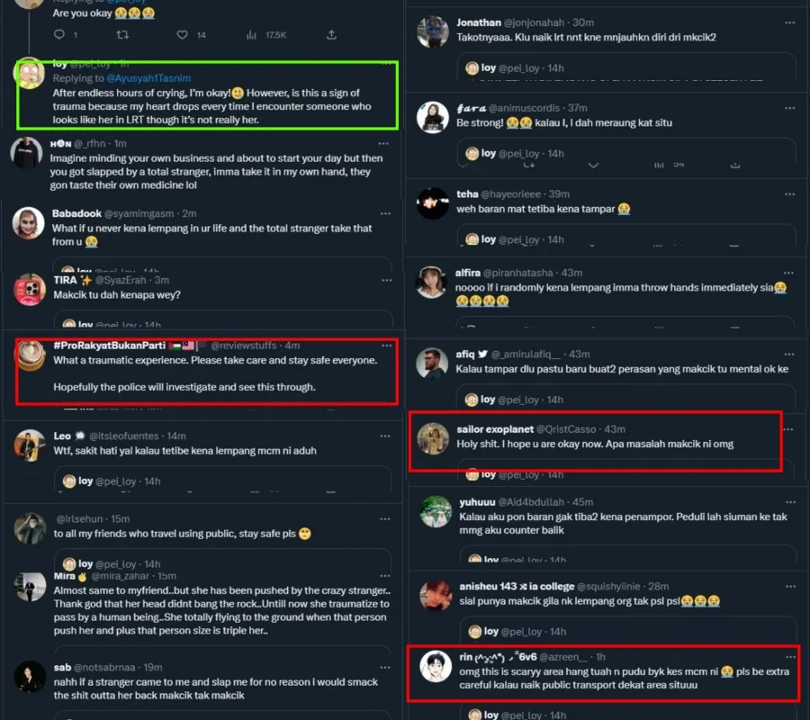Screen dimensions: 810x720
Task: Click Leo's guitar profile picture
Action: (30, 445)
